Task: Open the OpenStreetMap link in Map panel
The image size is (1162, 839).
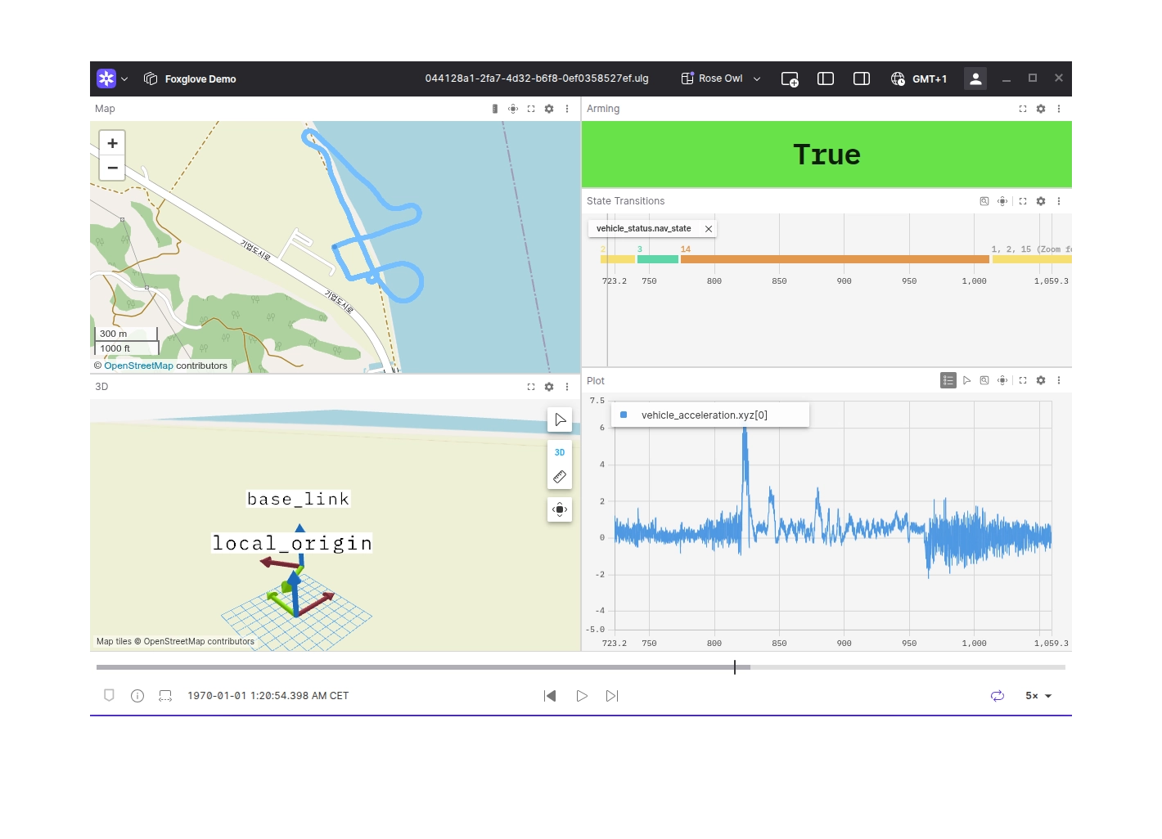Action: 138,366
